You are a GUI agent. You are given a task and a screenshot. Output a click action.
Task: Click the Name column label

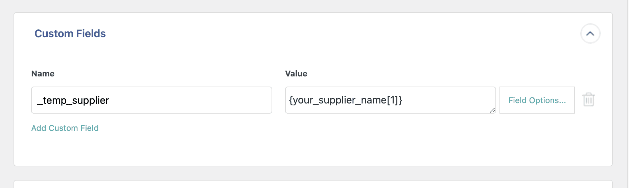click(x=43, y=74)
